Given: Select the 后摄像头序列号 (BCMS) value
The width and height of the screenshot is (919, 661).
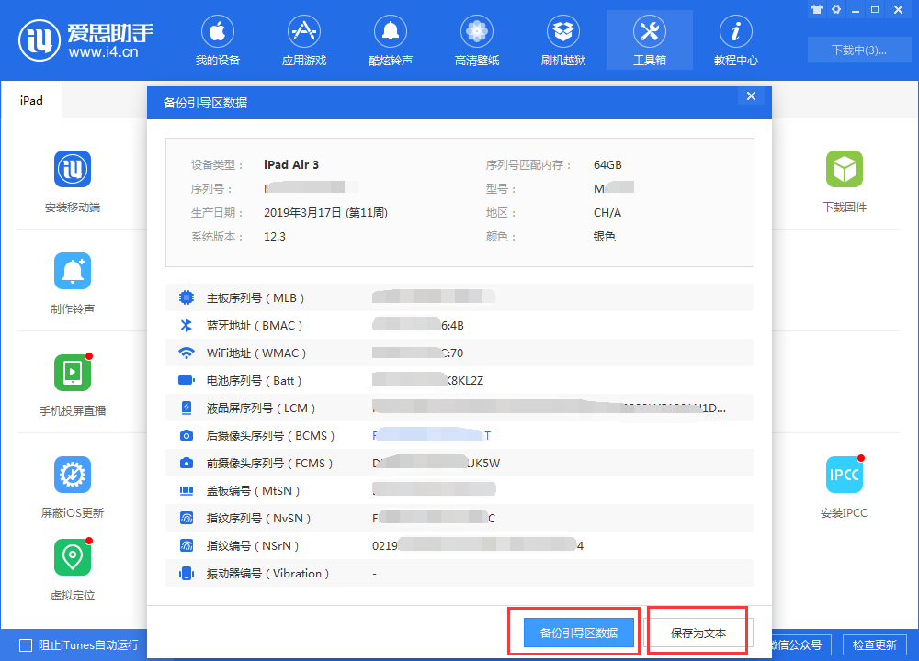Looking at the screenshot, I should coord(431,435).
